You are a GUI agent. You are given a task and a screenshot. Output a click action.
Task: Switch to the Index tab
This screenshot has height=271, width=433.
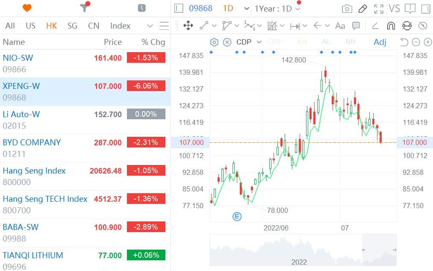(120, 26)
